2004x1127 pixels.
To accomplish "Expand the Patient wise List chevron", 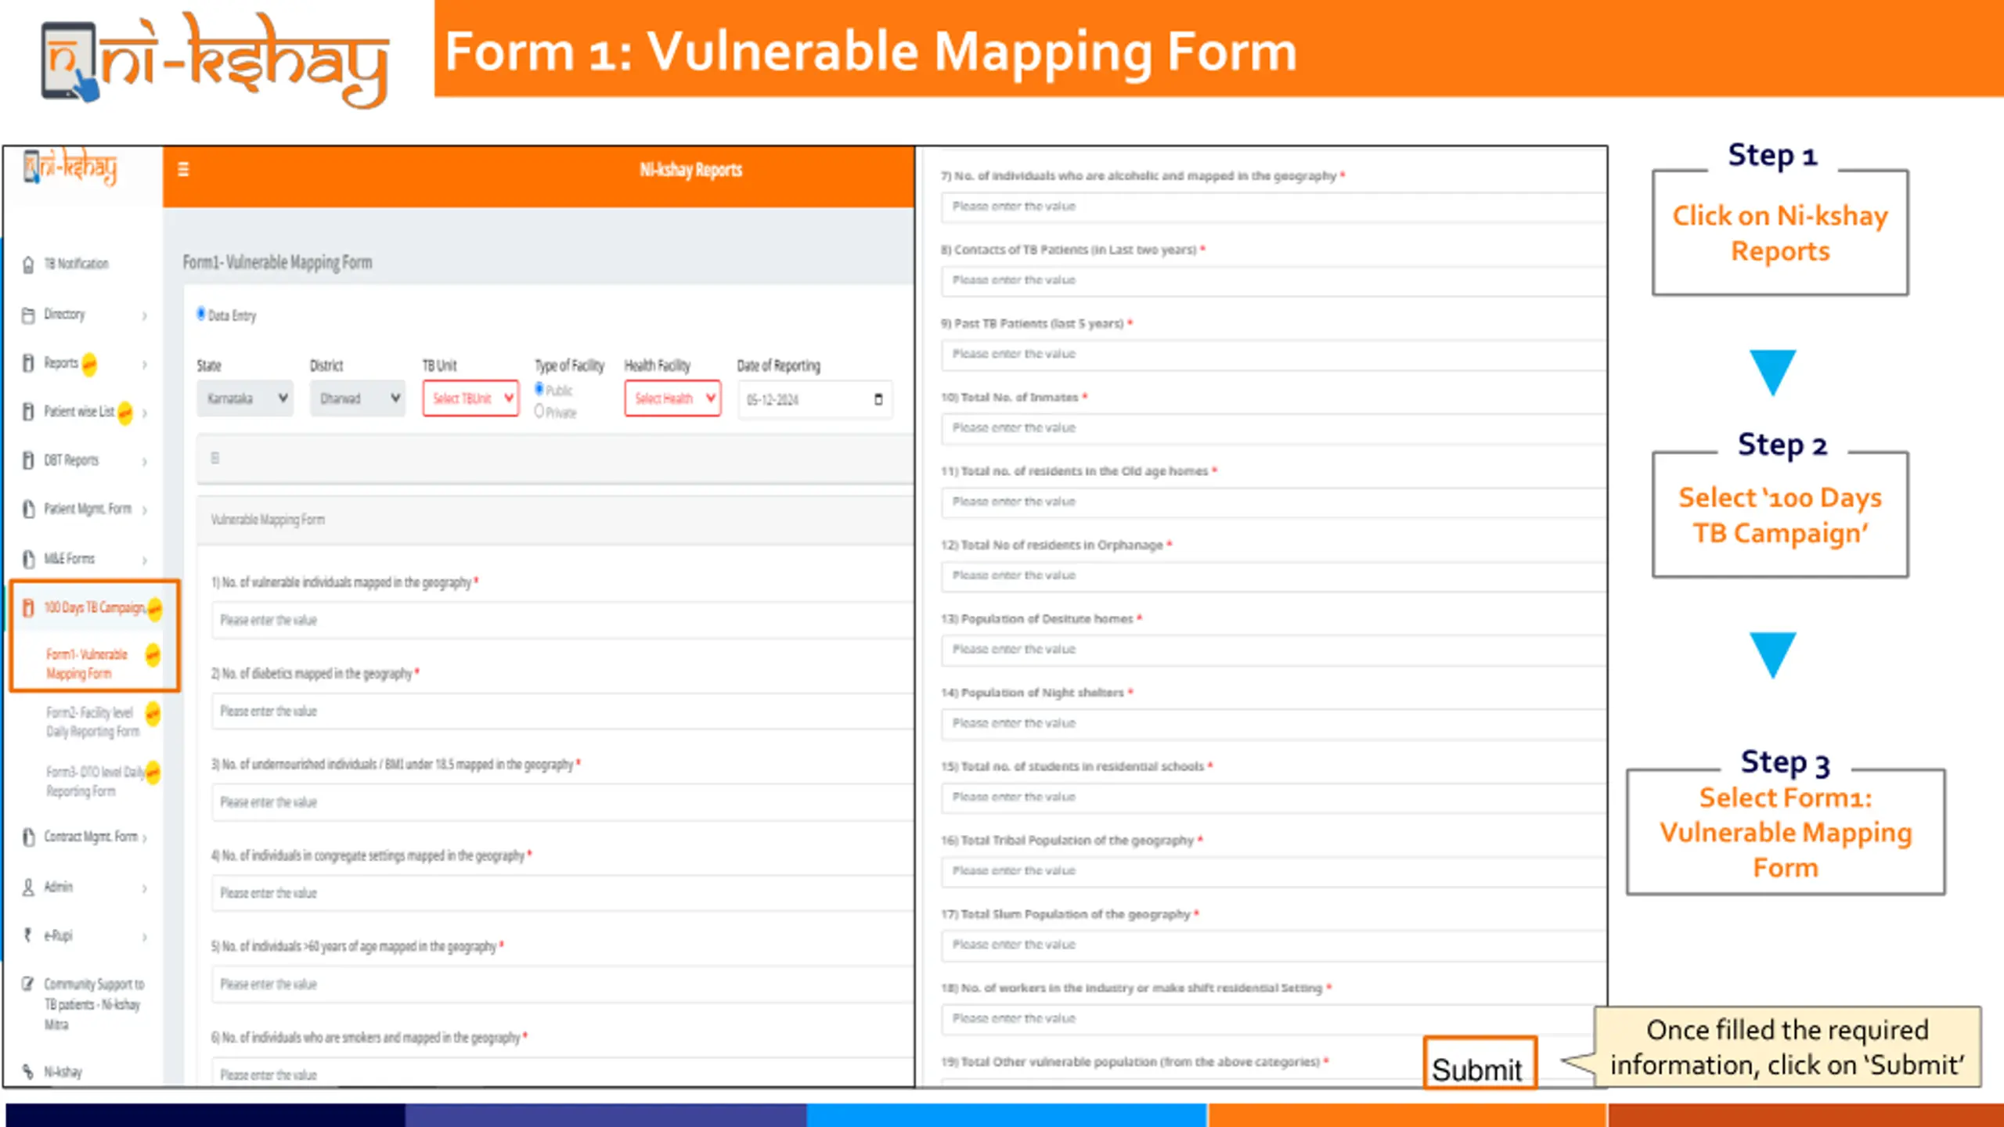I will [145, 412].
